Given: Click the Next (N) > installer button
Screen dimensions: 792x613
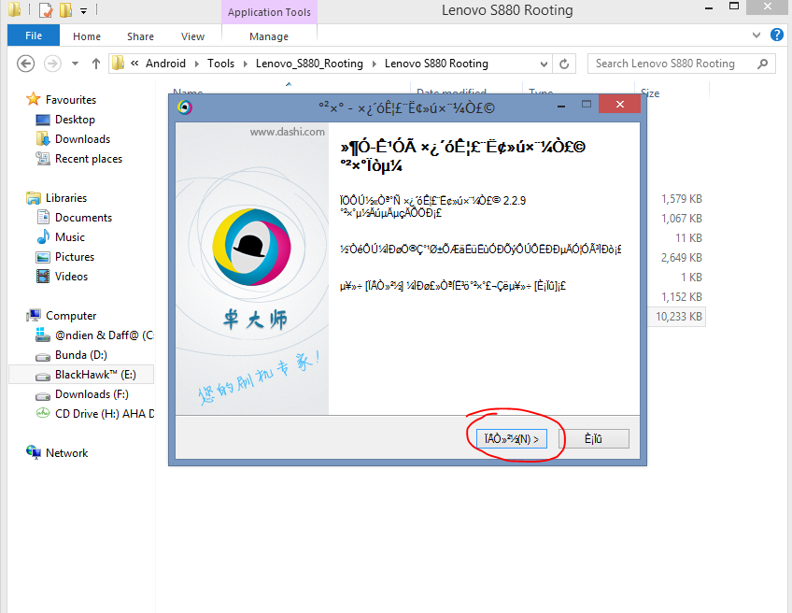Looking at the screenshot, I should pos(511,438).
